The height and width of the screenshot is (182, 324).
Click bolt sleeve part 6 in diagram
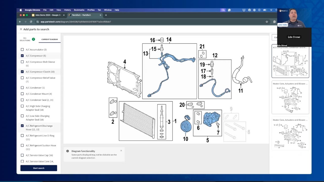coord(198,118)
